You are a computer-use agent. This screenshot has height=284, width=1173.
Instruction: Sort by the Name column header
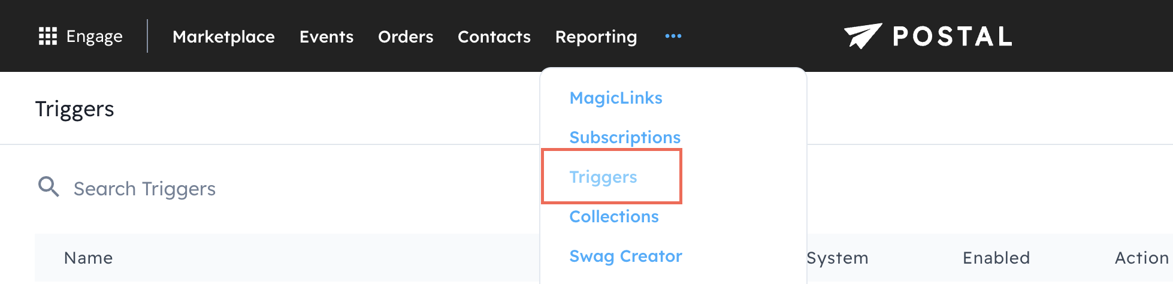coord(89,258)
